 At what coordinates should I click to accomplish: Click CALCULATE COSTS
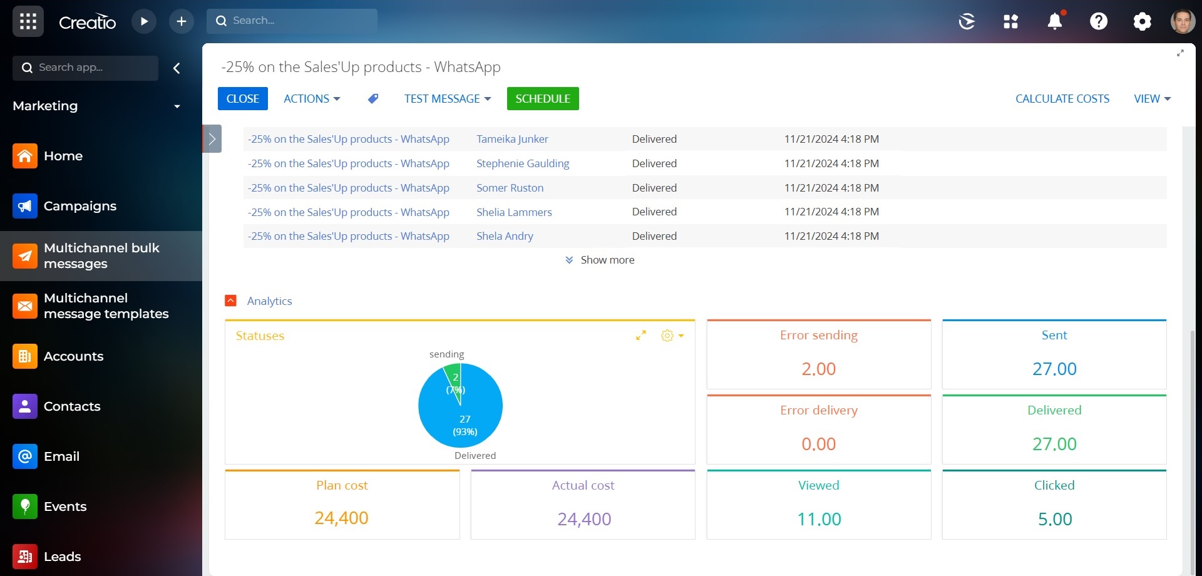coord(1062,99)
